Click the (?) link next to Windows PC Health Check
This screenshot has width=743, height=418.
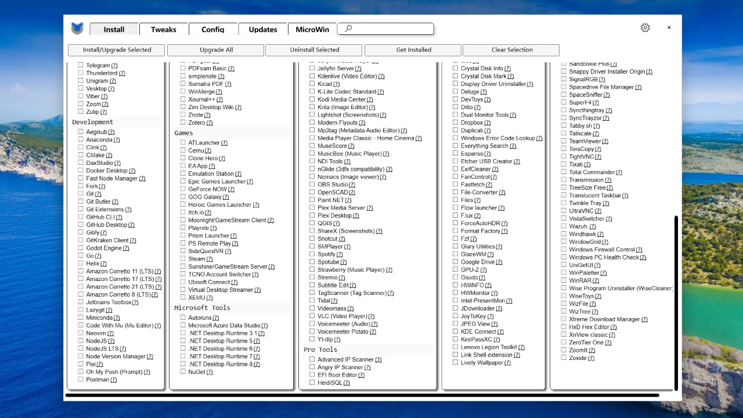click(643, 257)
